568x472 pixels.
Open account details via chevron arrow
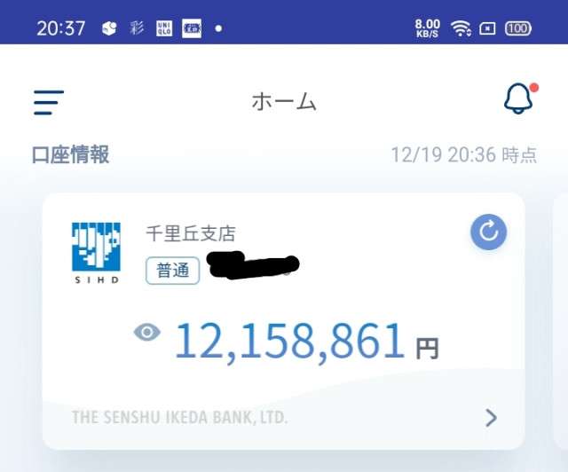491,418
